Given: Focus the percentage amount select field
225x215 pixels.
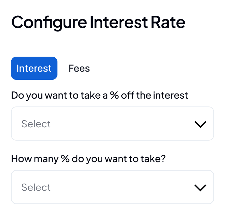Looking at the screenshot, I should pos(112,187).
